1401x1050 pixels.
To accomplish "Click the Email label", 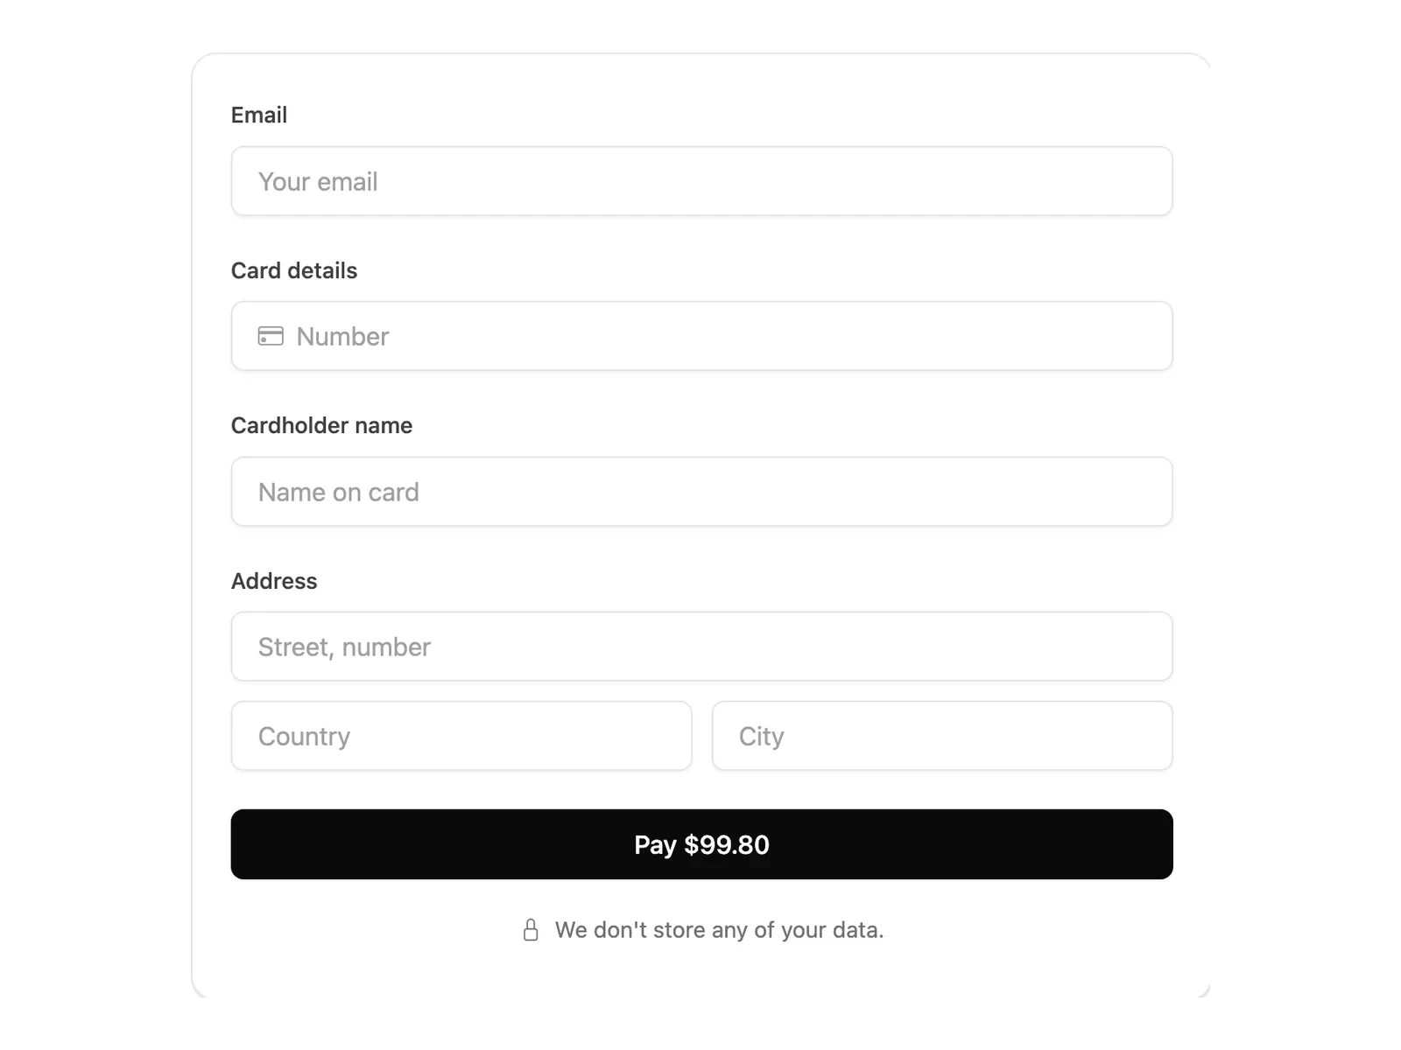I will pos(259,115).
